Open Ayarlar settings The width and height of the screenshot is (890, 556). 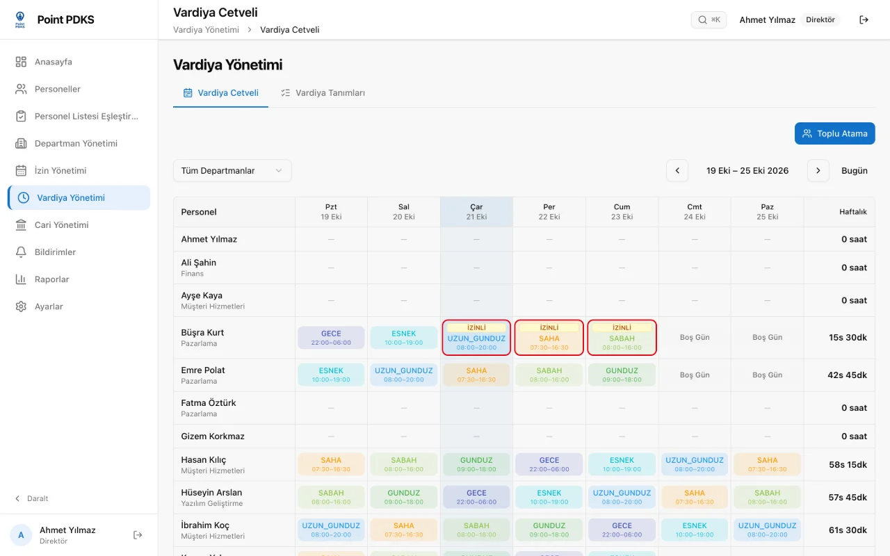click(x=79, y=306)
